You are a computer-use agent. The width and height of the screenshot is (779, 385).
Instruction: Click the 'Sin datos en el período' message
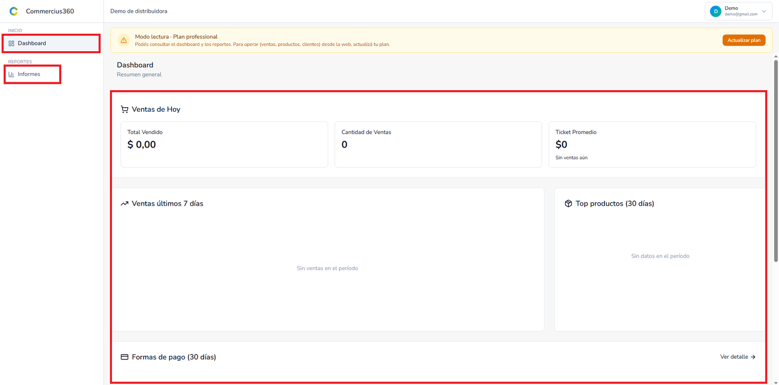[660, 256]
